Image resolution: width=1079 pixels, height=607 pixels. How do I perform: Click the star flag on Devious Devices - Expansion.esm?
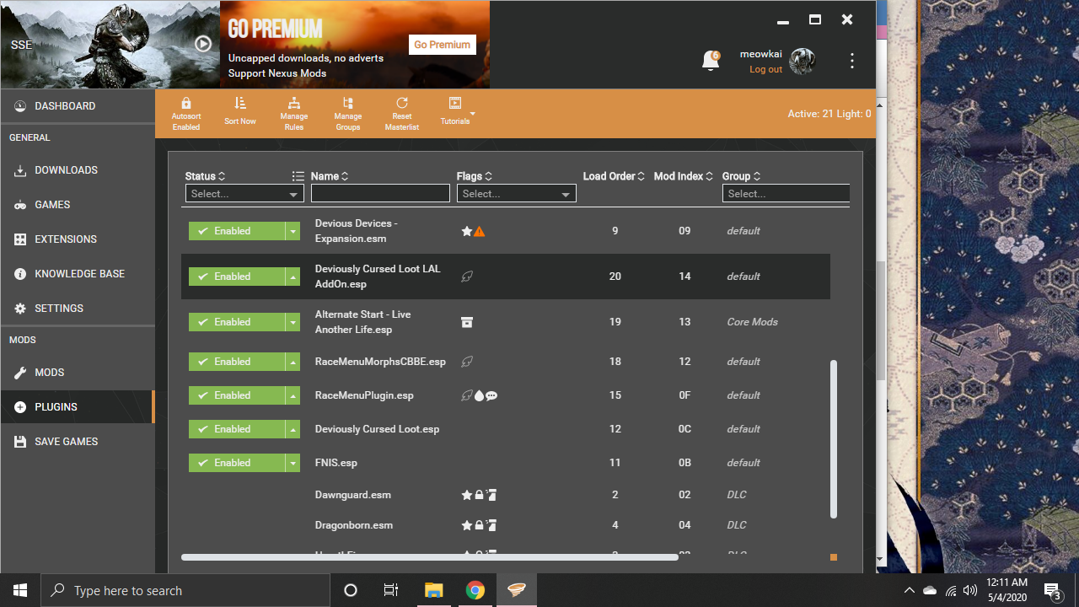pyautogui.click(x=467, y=231)
